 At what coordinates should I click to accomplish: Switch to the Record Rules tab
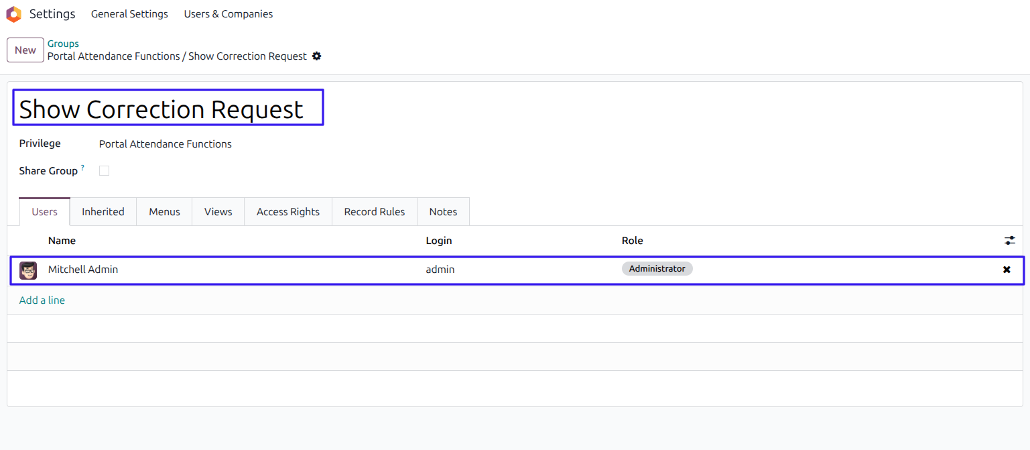pos(375,211)
